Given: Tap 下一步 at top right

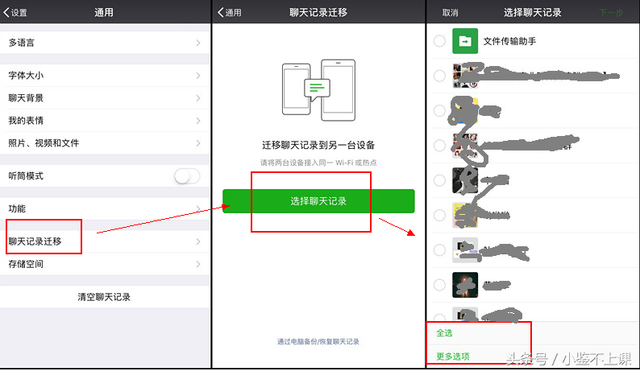Looking at the screenshot, I should [611, 13].
